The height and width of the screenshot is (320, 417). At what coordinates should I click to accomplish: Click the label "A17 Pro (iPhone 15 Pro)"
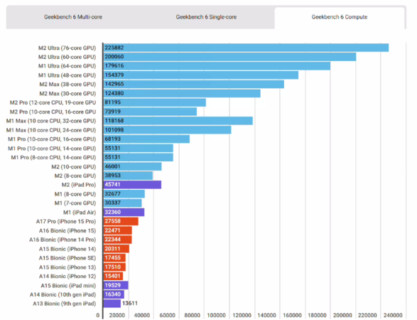pyautogui.click(x=66, y=221)
